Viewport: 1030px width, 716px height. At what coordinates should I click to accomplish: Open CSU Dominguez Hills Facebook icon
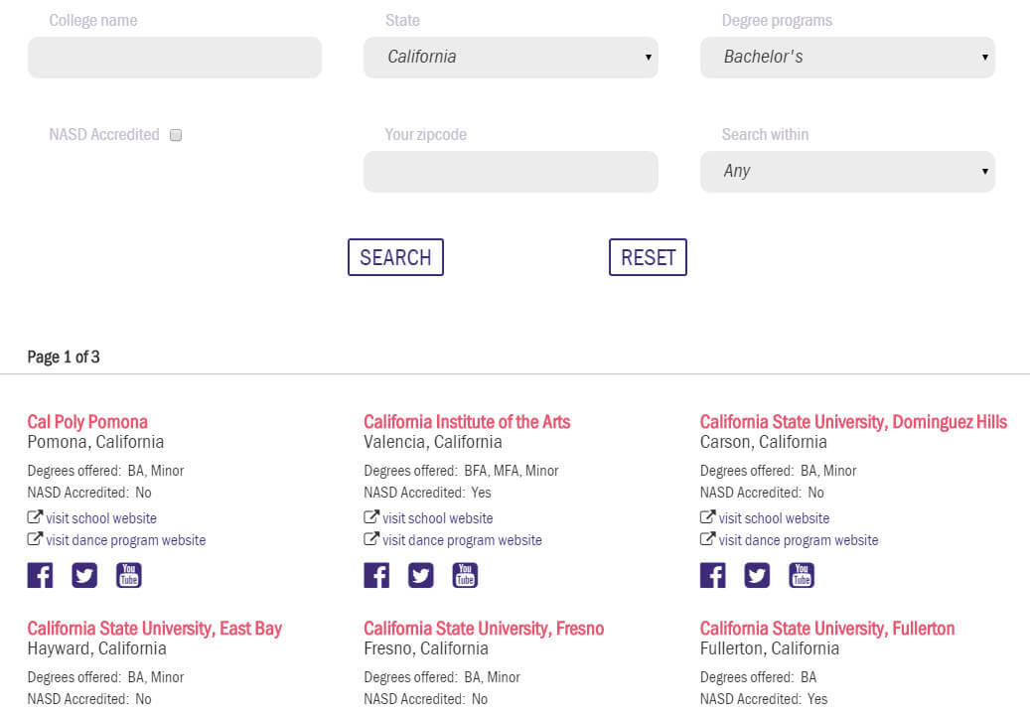coord(713,575)
